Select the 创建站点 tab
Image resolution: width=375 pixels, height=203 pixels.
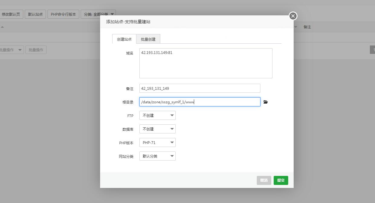coord(124,39)
